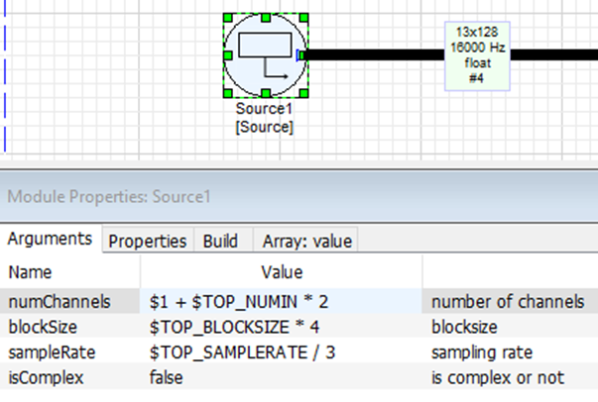Open the Arguments tab

pos(51,240)
